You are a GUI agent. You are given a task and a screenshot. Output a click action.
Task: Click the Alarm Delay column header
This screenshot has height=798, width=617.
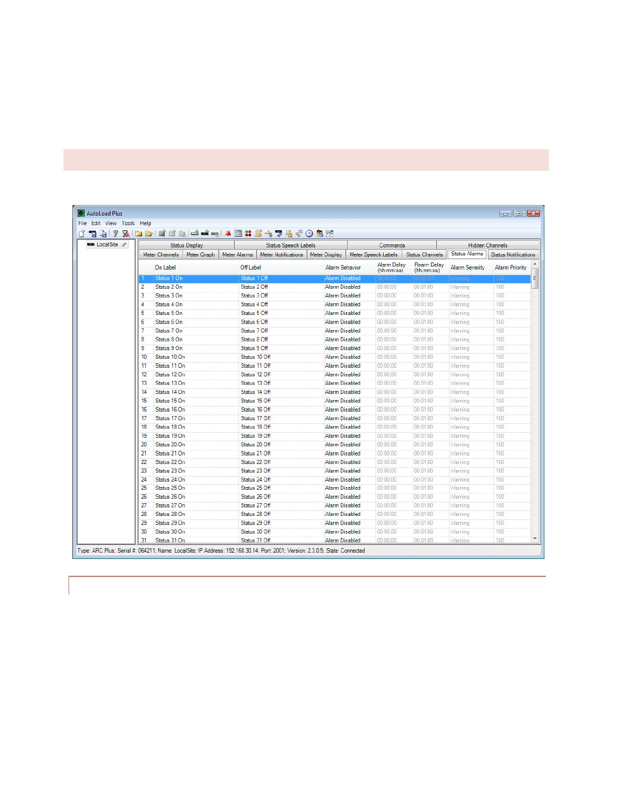point(394,268)
